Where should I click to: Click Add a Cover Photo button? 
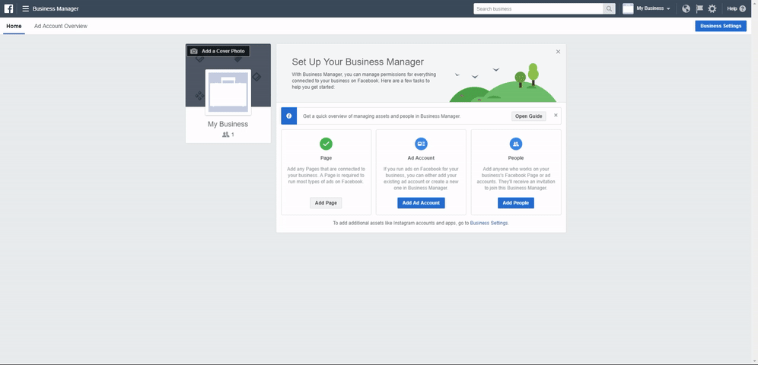[x=218, y=51]
